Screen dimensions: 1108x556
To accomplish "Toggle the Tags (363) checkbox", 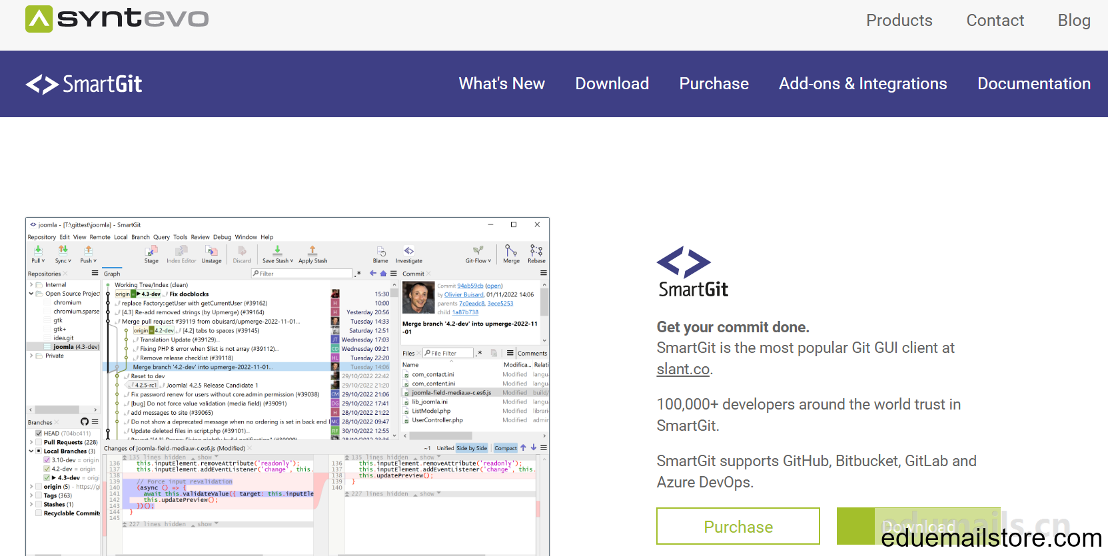I will coord(39,495).
